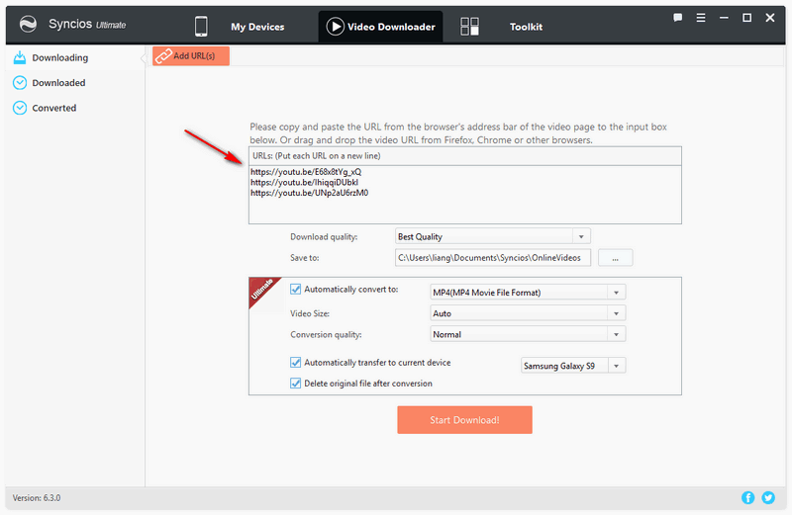Click the Downloaded circle icon in sidebar
Image resolution: width=792 pixels, height=515 pixels.
20,83
